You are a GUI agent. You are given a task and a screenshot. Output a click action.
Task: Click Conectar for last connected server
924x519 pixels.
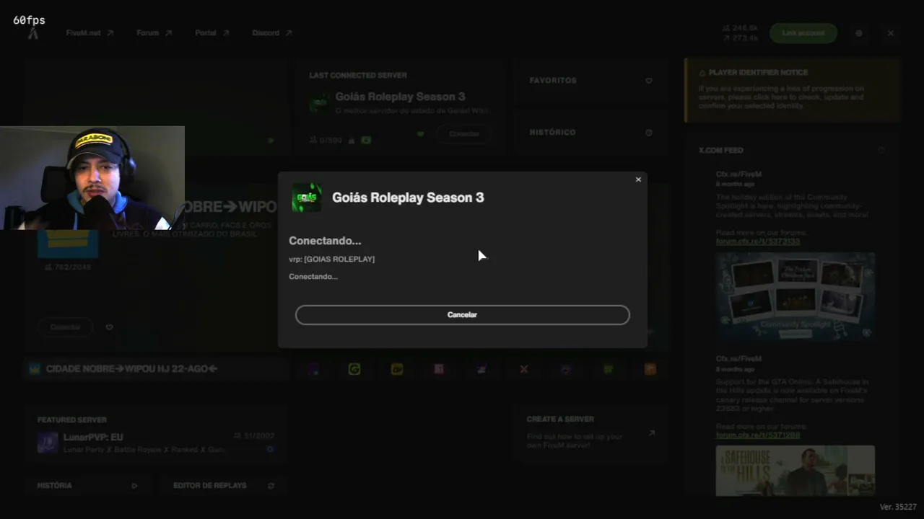(464, 134)
